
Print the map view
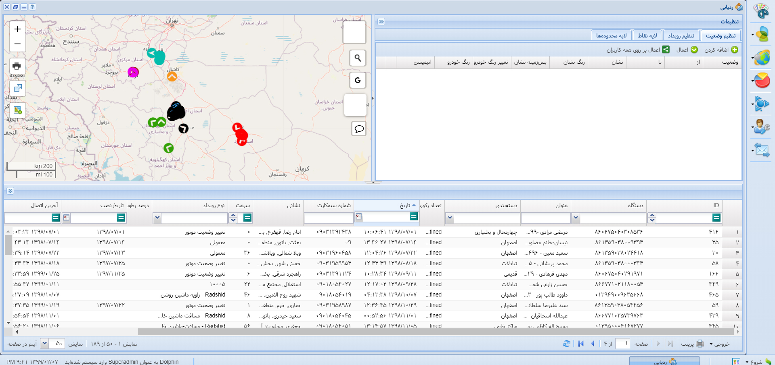(x=17, y=66)
